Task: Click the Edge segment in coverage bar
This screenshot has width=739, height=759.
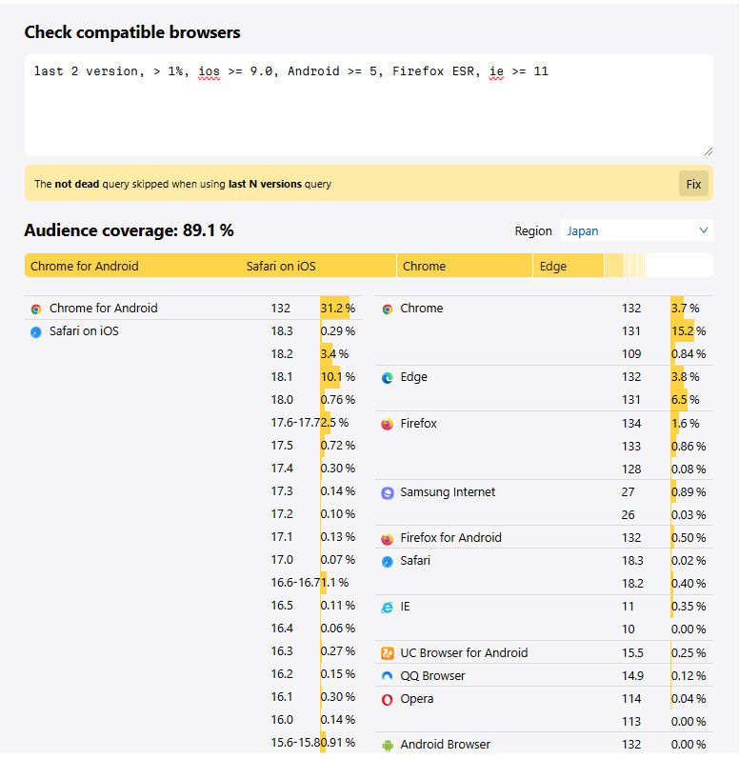Action: tap(568, 266)
